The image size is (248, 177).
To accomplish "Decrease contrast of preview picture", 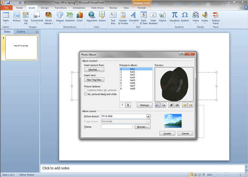I will click(x=177, y=105).
